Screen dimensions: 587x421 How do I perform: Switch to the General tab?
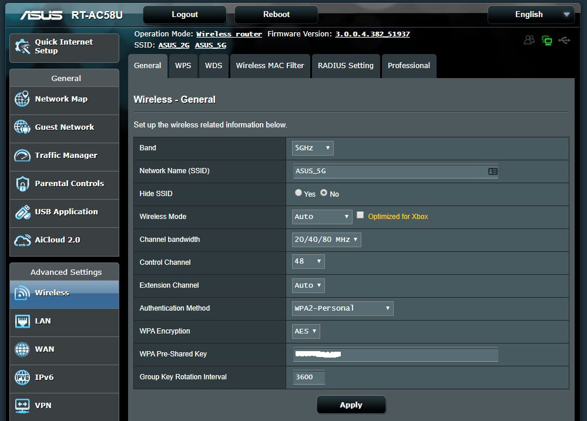click(x=147, y=66)
